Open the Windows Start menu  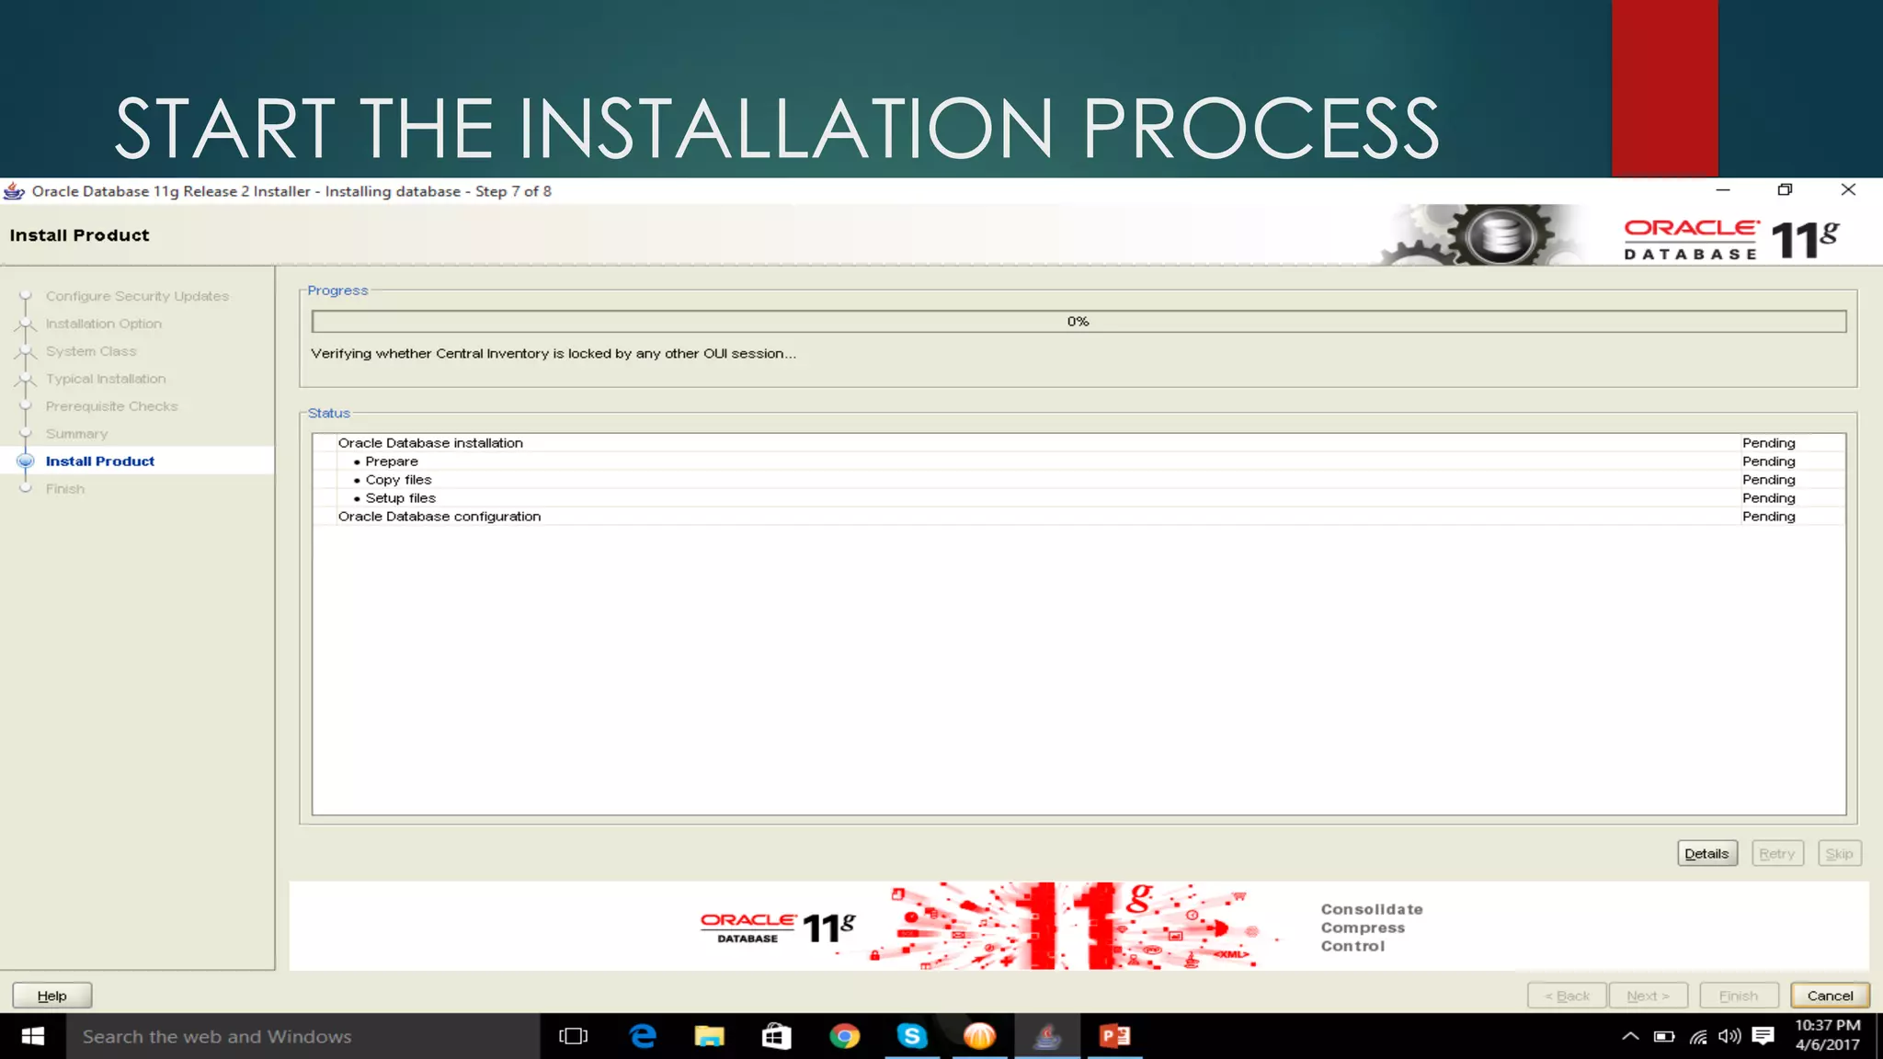(32, 1037)
